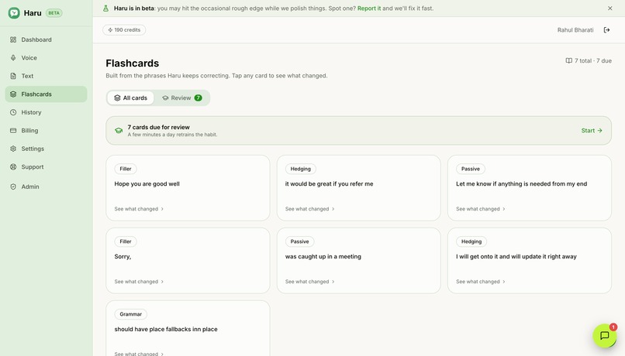Image resolution: width=625 pixels, height=356 pixels.
Task: Open 'Let me know if anything is needed' card
Action: [x=530, y=188]
